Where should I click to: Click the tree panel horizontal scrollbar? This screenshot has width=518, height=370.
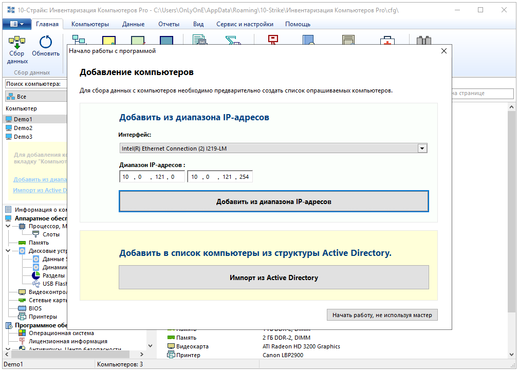click(x=71, y=354)
